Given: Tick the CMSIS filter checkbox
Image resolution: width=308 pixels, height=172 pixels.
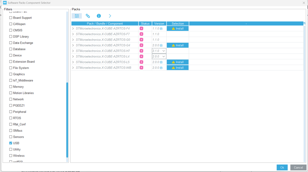Looking at the screenshot, I should coord(10,30).
